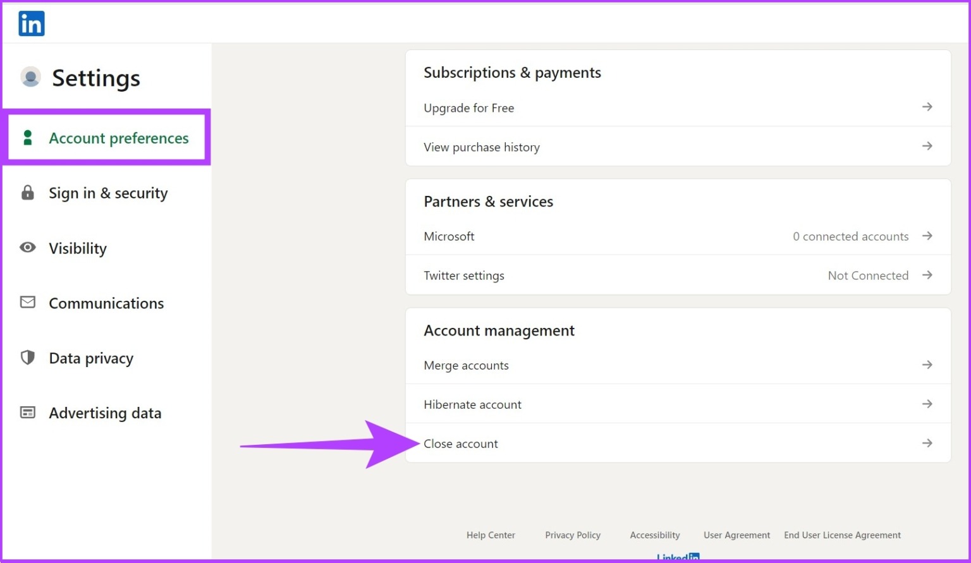Open the Accessibility footer link

pos(654,535)
